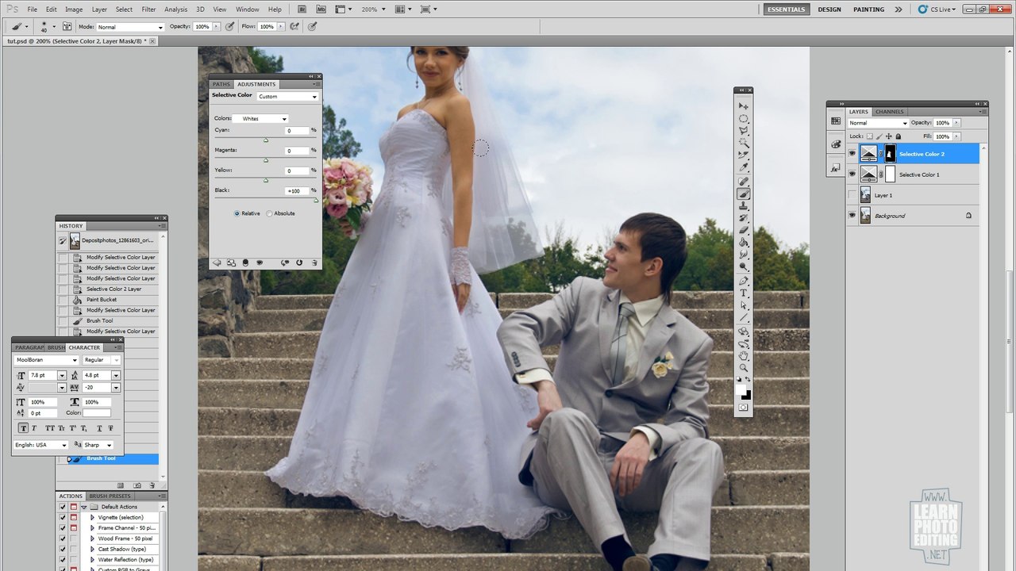
Task: Select the Magic Wand tool
Action: point(744,143)
